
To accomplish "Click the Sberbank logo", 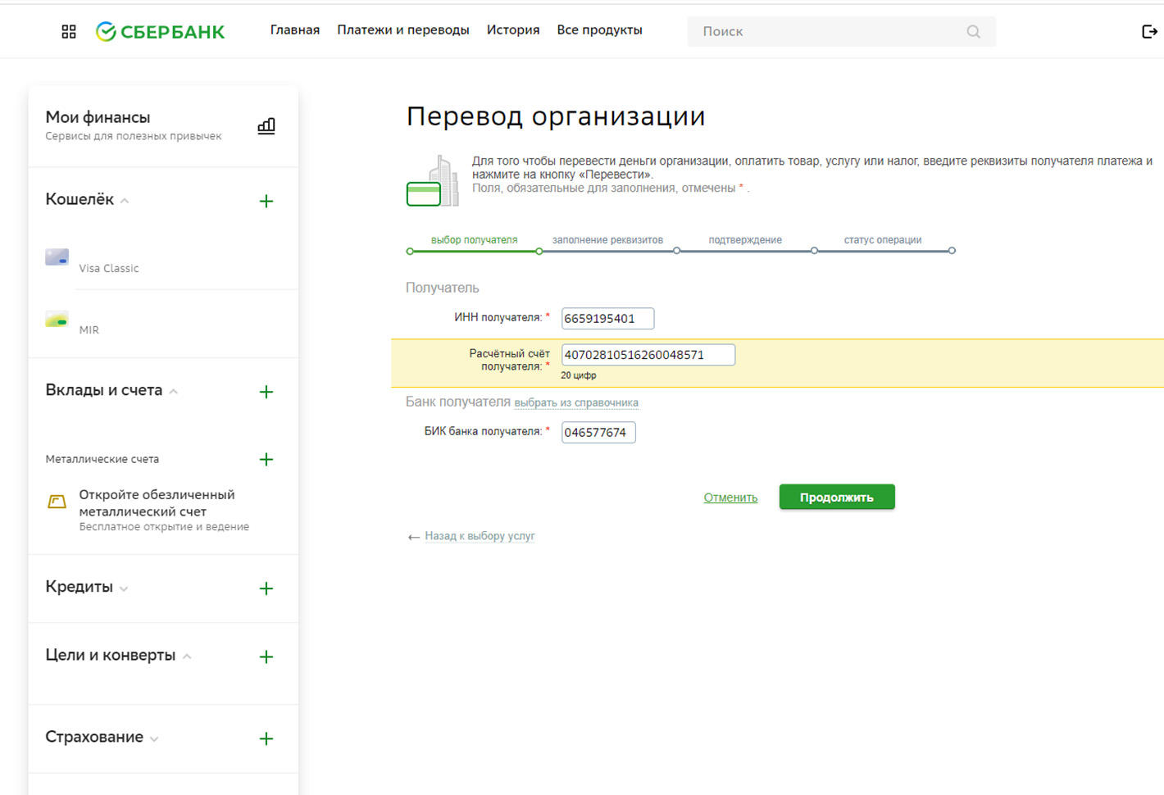I will [x=160, y=31].
